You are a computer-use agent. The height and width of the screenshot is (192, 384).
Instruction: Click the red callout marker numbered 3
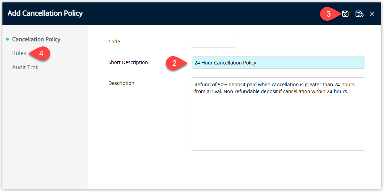[x=329, y=14]
